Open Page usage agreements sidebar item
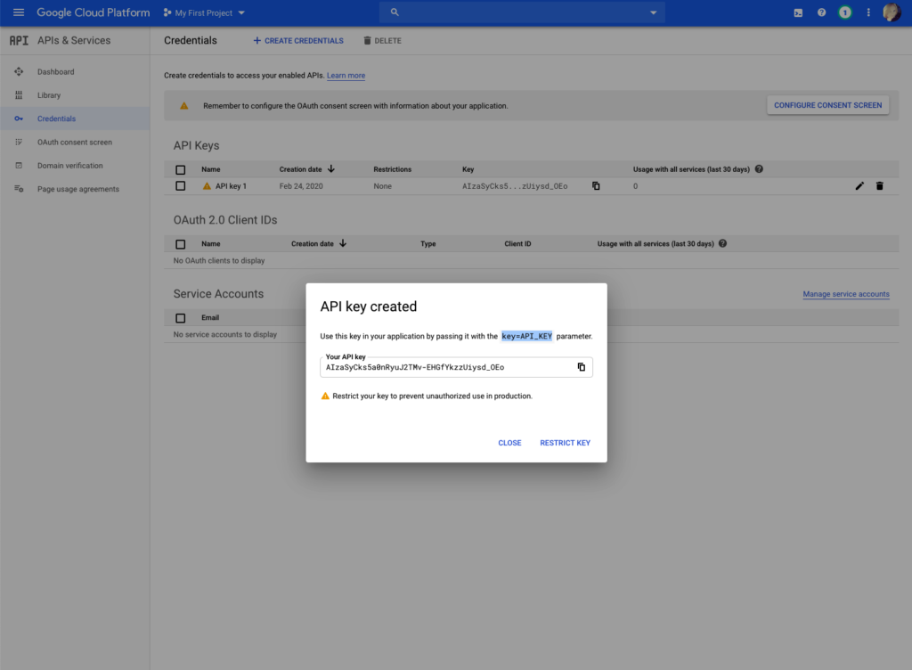The height and width of the screenshot is (670, 912). click(x=78, y=189)
